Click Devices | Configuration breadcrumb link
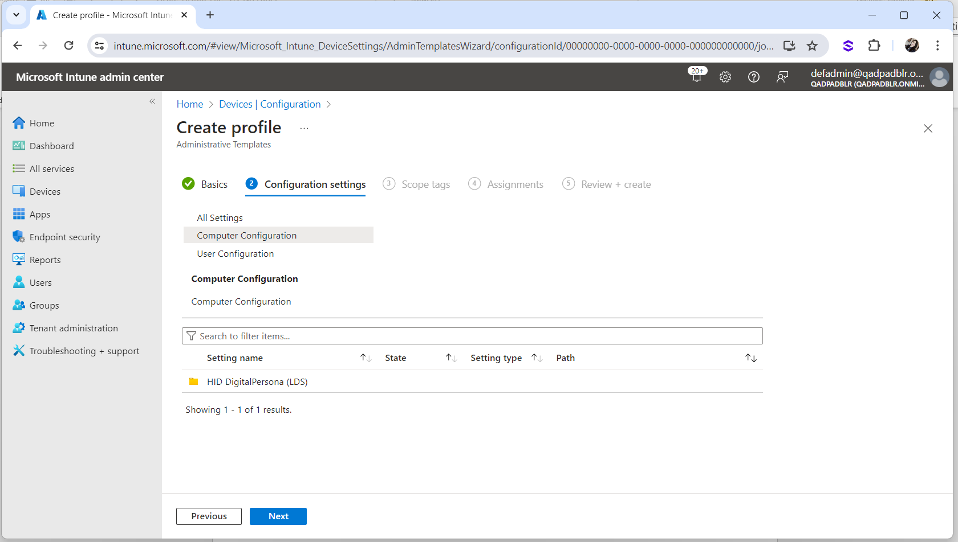958x542 pixels. pyautogui.click(x=270, y=104)
